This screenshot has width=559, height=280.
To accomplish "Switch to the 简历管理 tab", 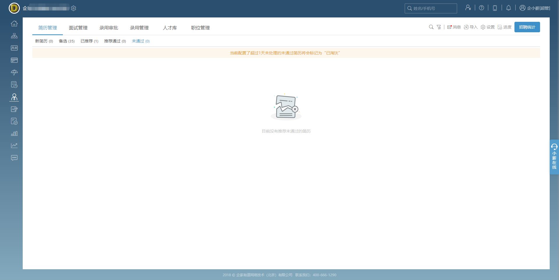I will point(48,28).
